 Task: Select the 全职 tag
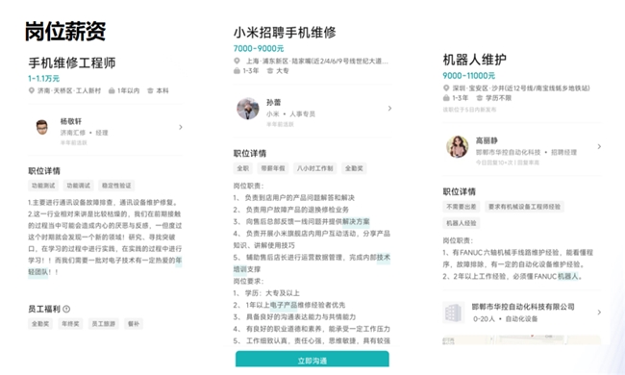click(243, 168)
